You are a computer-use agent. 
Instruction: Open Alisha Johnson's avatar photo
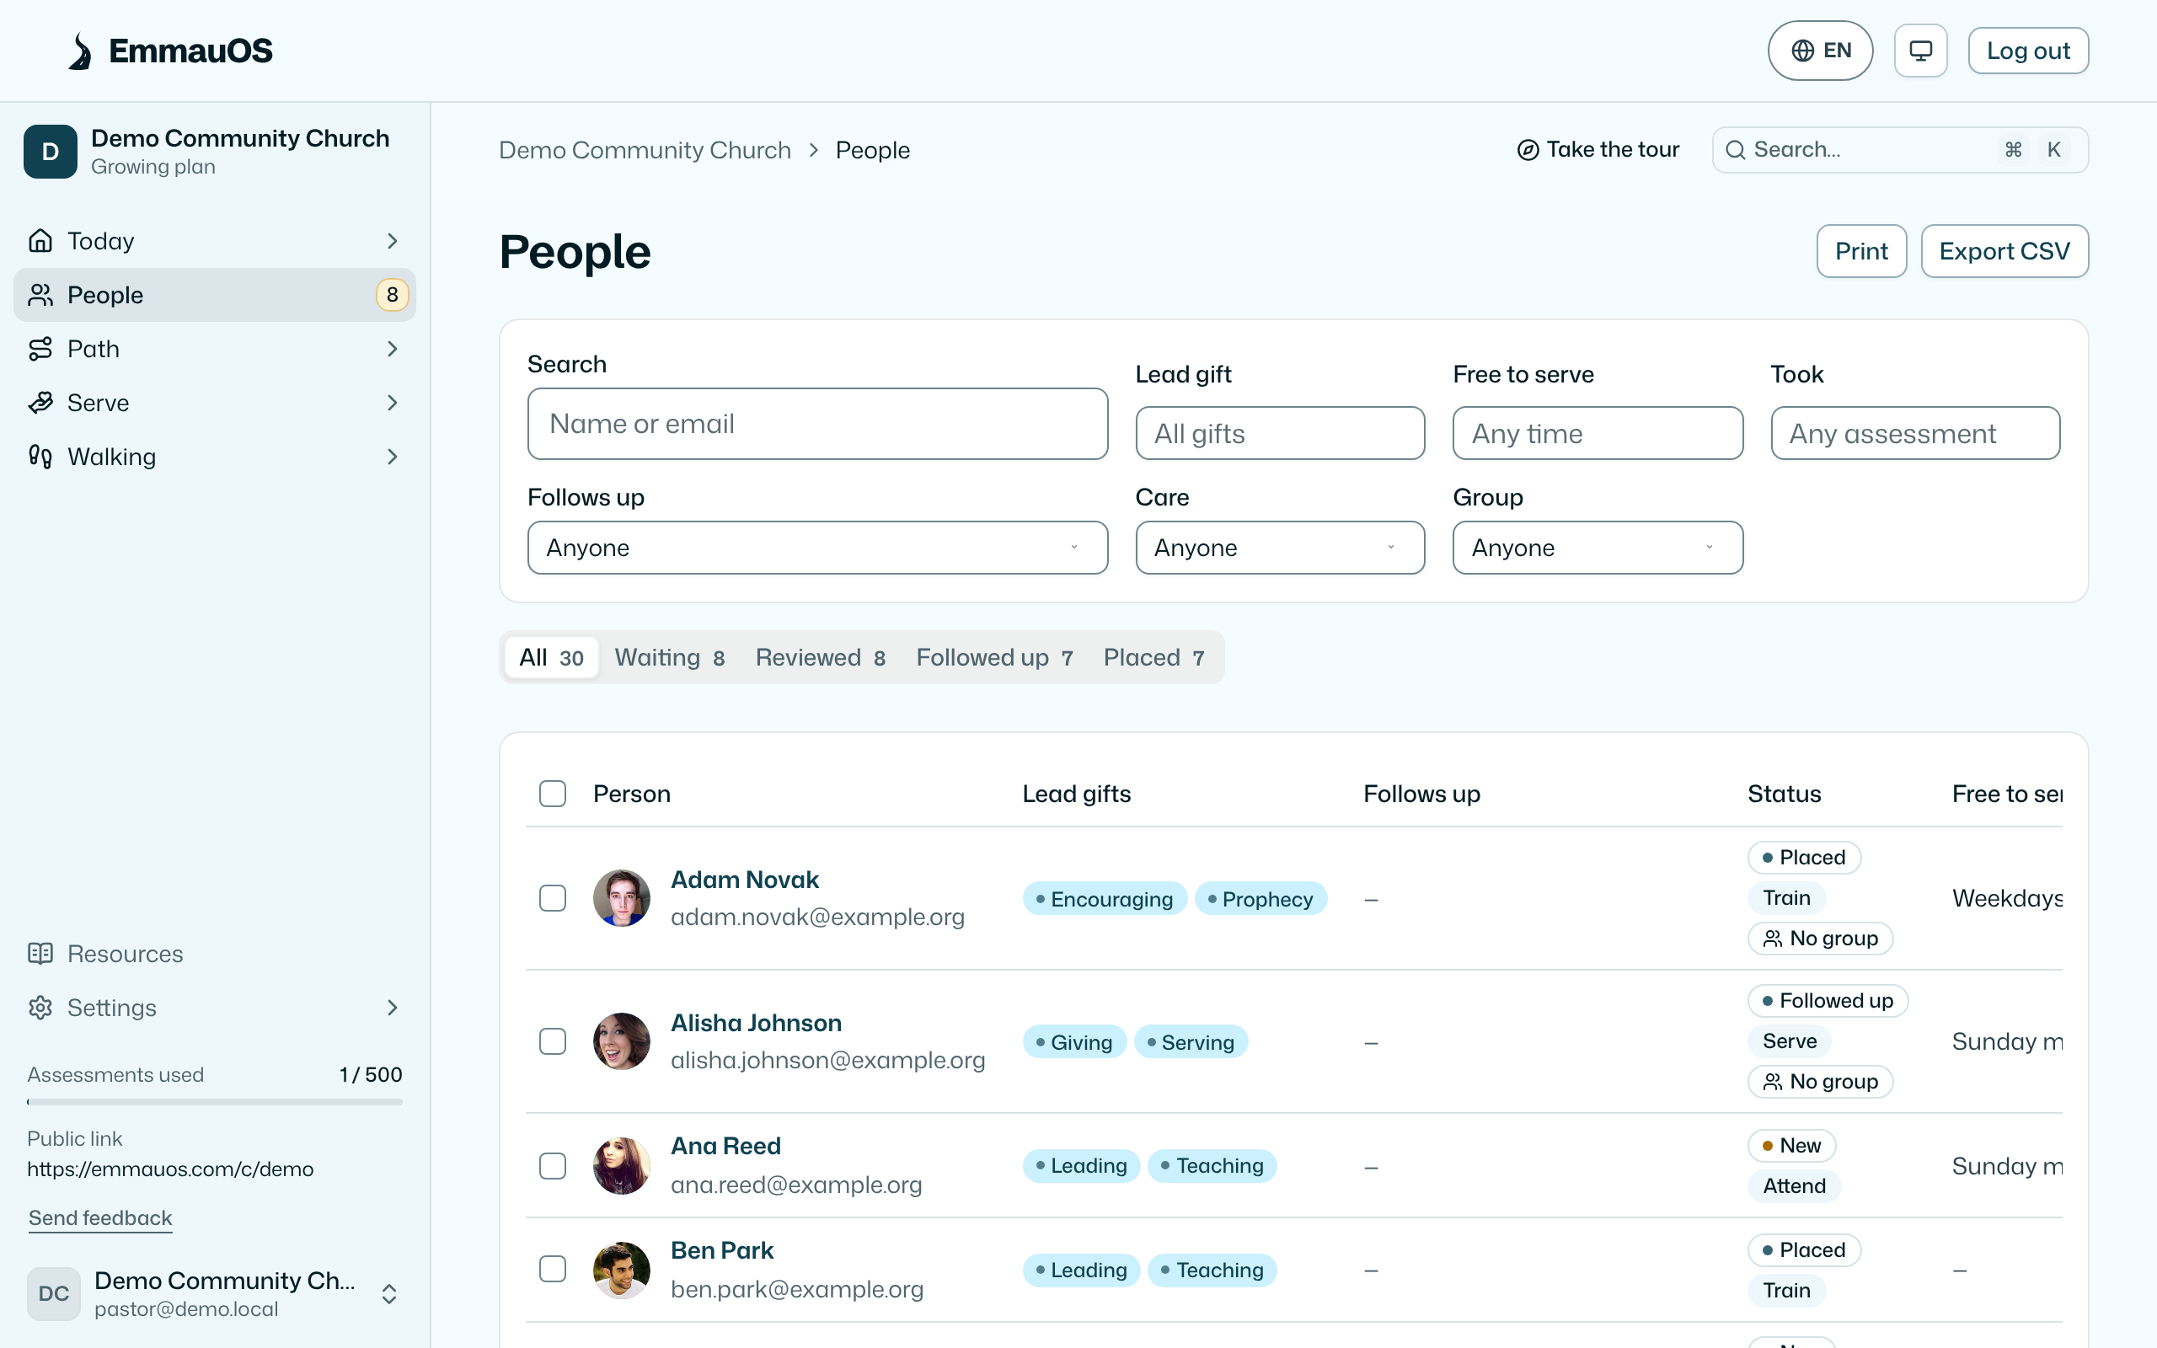click(x=621, y=1041)
